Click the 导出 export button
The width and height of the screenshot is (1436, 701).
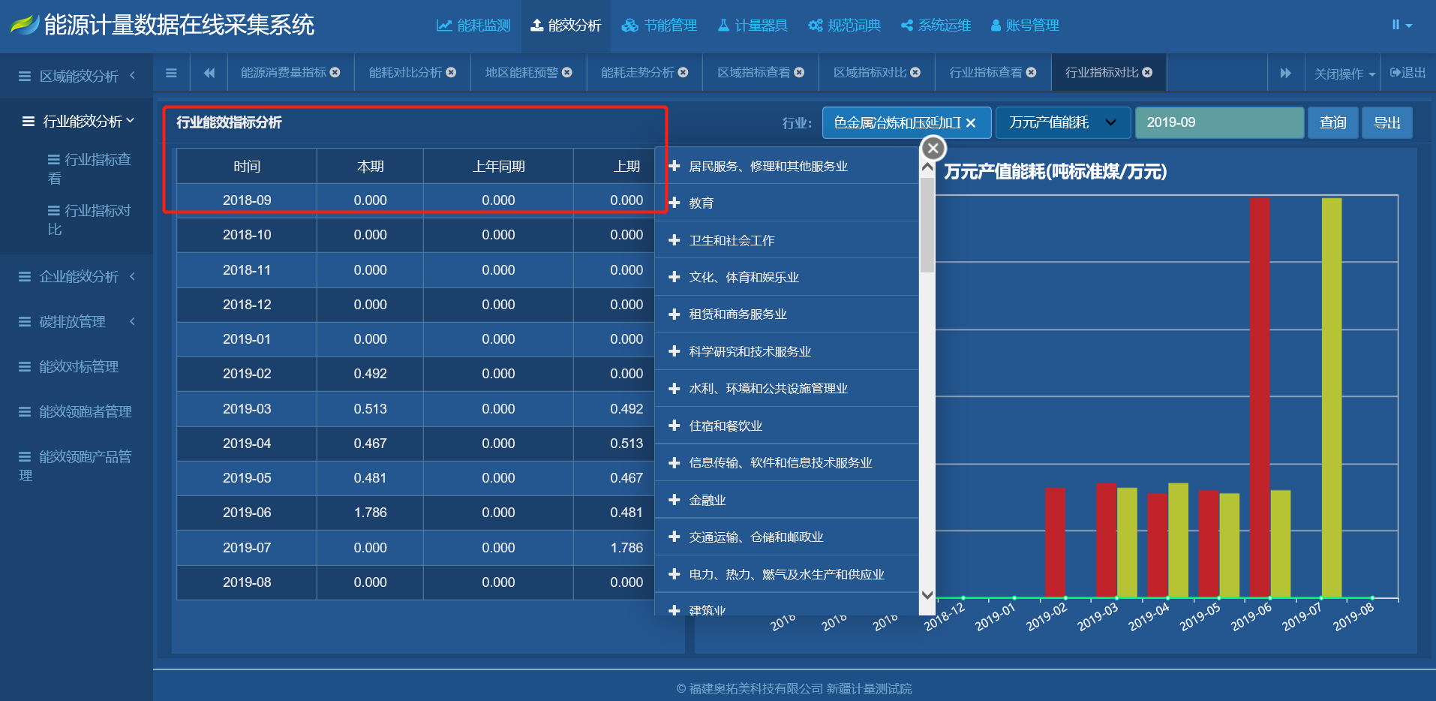1387,122
